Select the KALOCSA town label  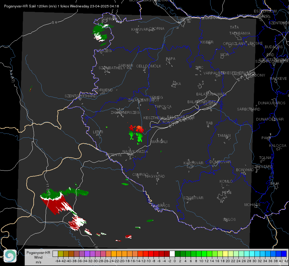[x=277, y=146]
